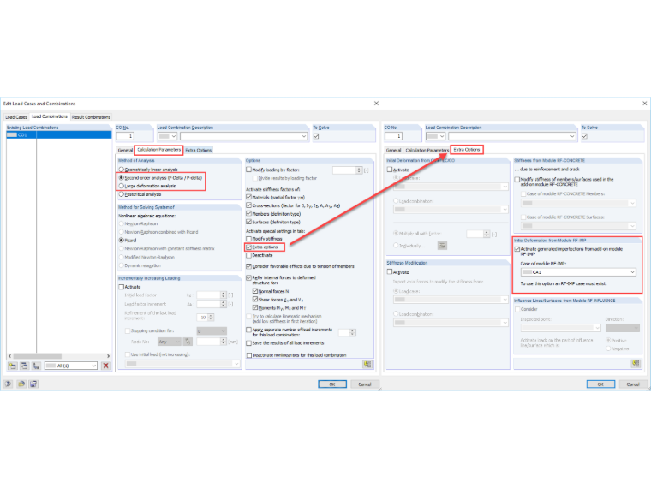Select highlighted Extra Options tab in right dialog
Image resolution: width=651 pixels, height=488 pixels.
click(x=467, y=150)
